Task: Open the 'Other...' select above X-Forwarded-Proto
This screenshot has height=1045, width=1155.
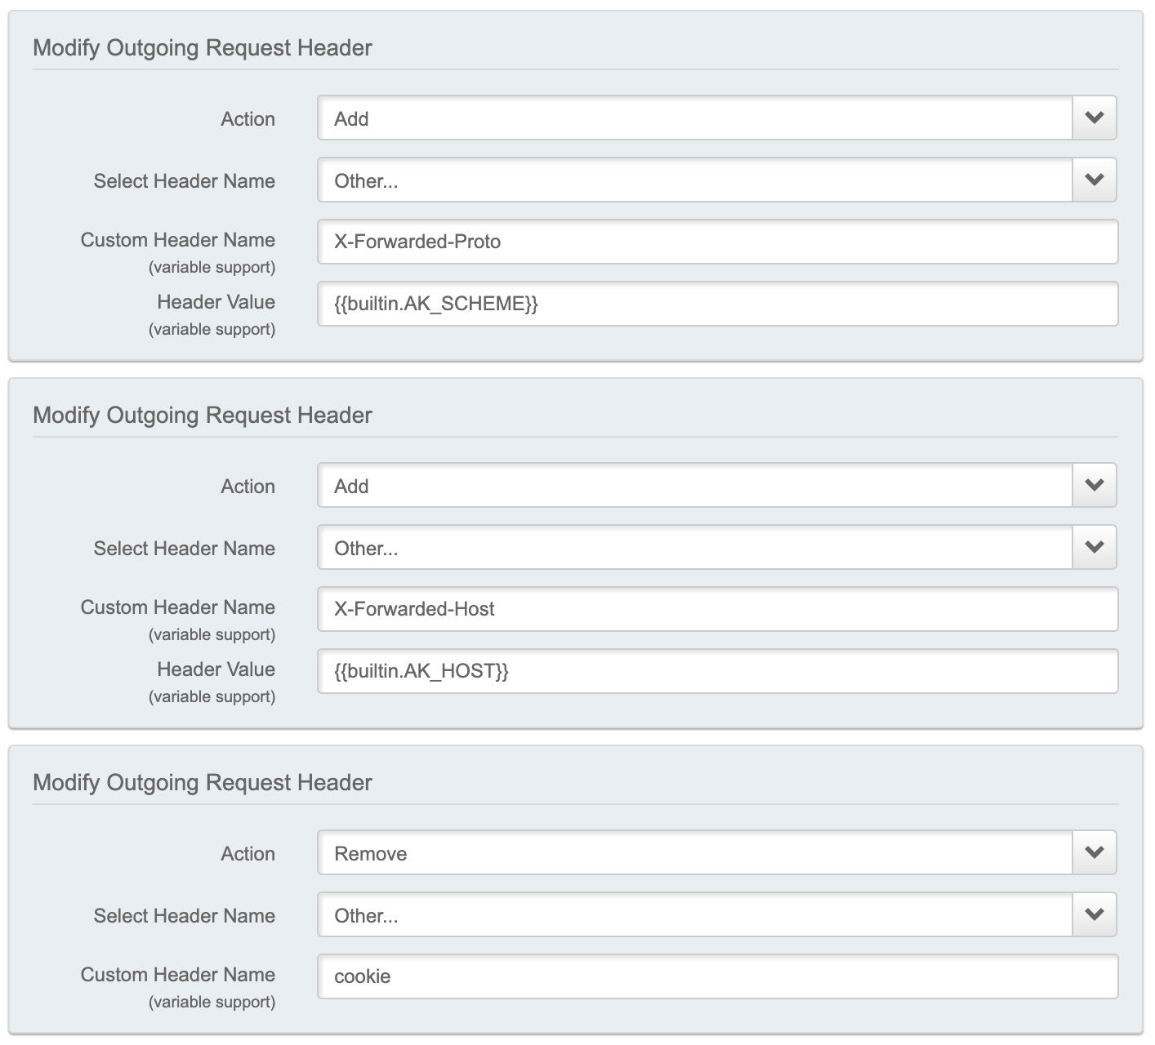Action: [694, 180]
